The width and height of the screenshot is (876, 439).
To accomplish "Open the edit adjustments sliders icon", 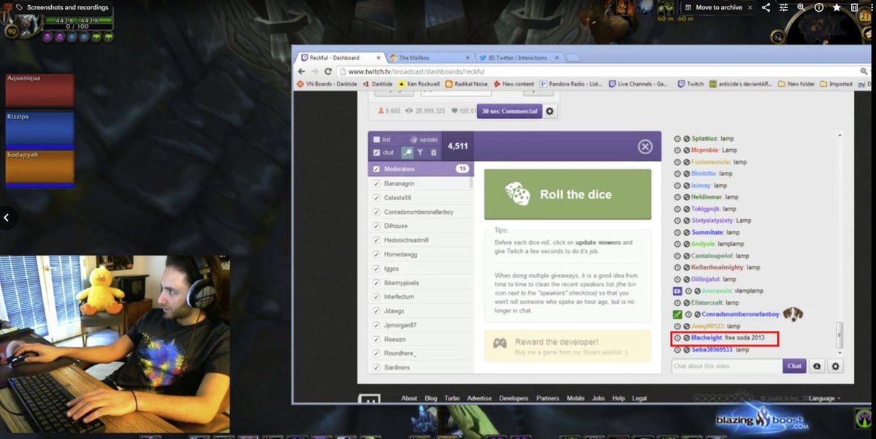I will (783, 7).
